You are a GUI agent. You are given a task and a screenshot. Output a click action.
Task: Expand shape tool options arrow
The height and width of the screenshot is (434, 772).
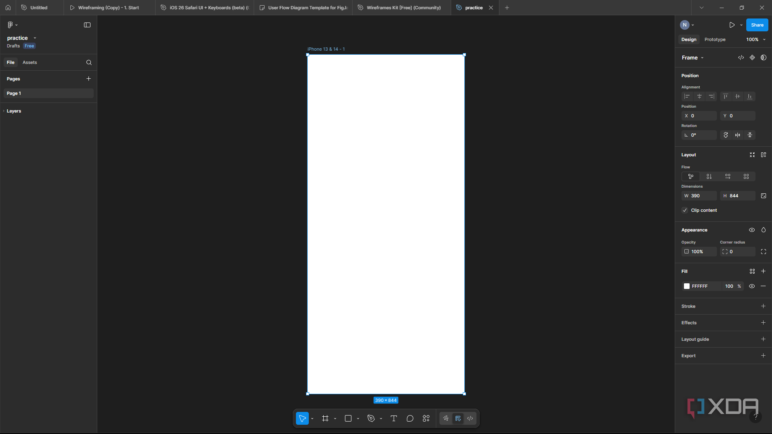[x=358, y=419]
